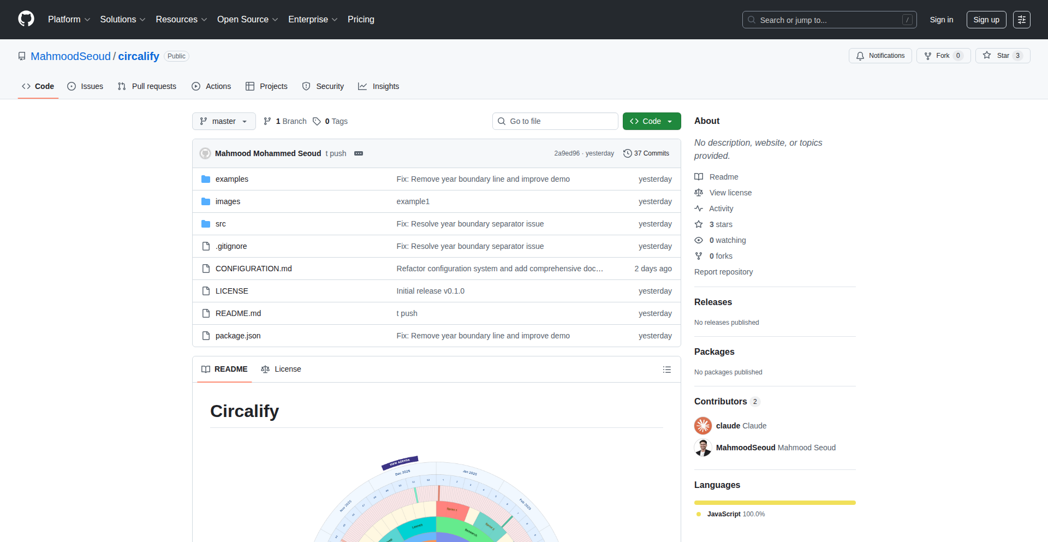Open the master branch selector dropdown
Screen dimensions: 1048x542
(x=224, y=121)
